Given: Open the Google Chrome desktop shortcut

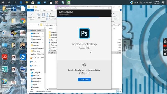Looking at the screenshot, I should 23,23.
